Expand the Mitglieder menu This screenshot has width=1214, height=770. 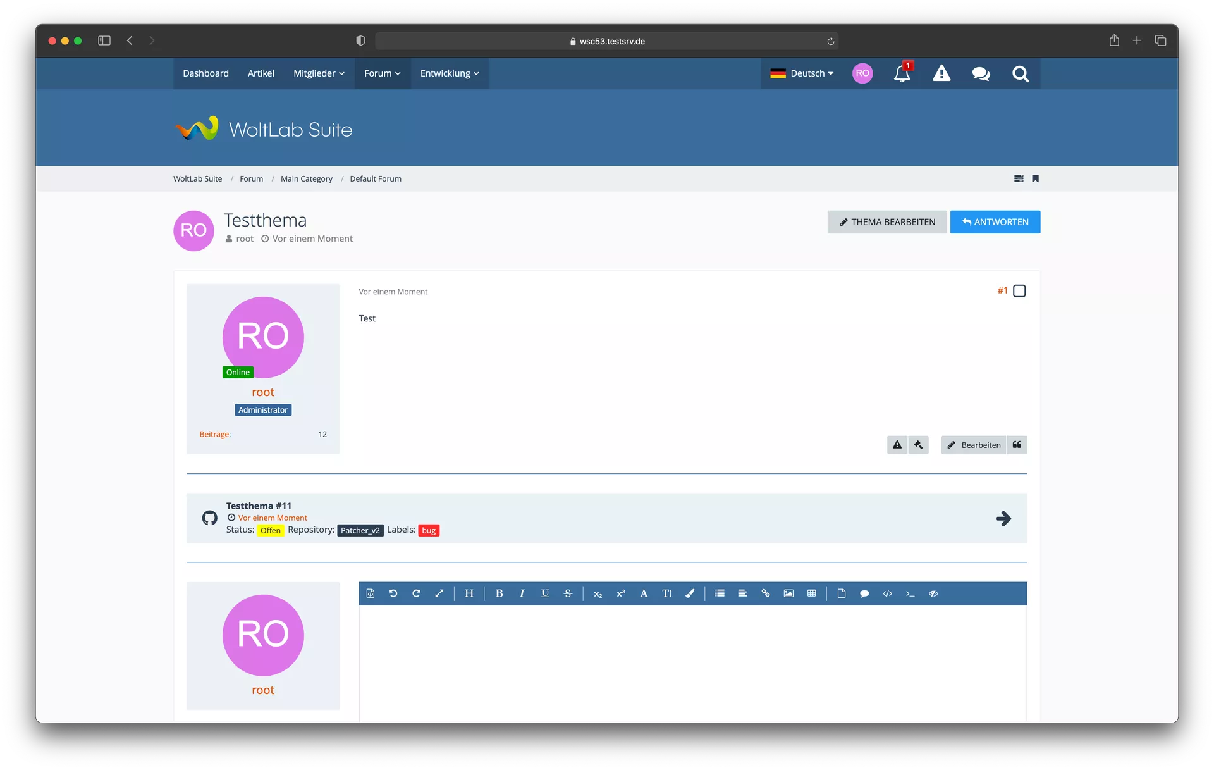(319, 73)
